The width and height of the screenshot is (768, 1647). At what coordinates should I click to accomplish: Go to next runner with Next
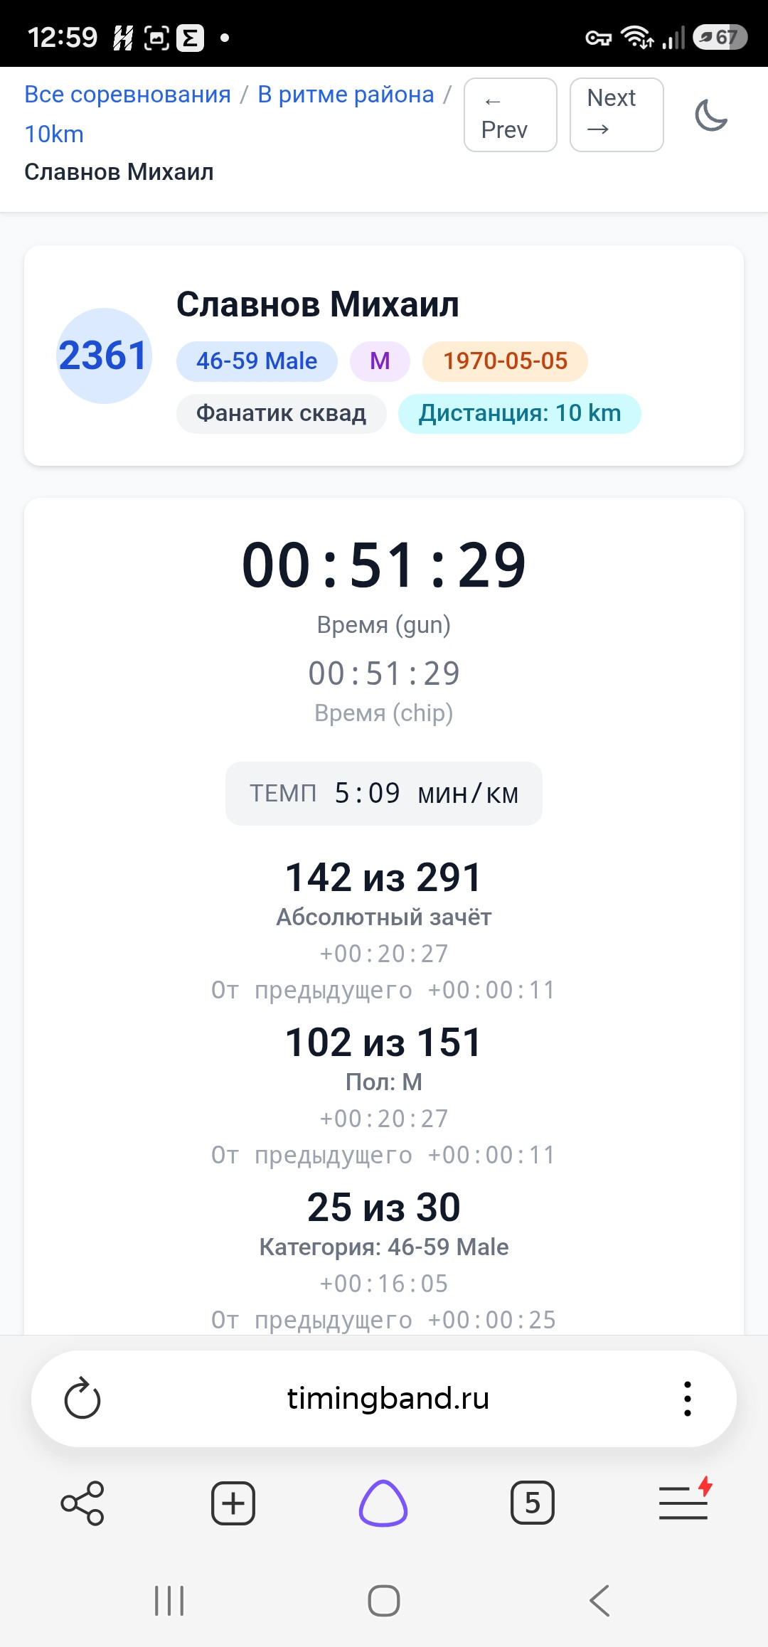click(617, 114)
